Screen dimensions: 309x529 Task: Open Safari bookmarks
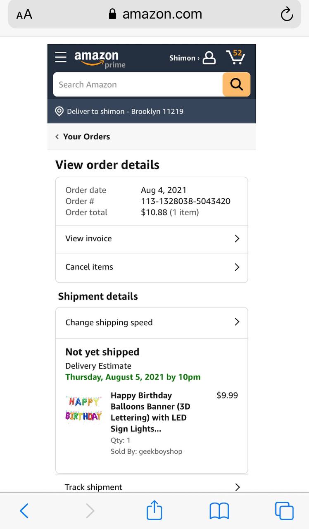click(x=219, y=511)
